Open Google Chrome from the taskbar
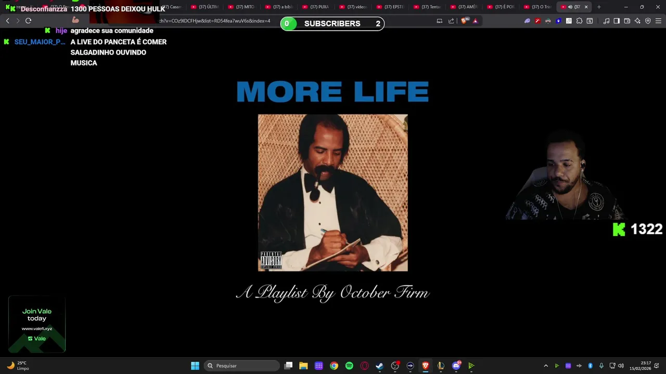 (x=334, y=366)
